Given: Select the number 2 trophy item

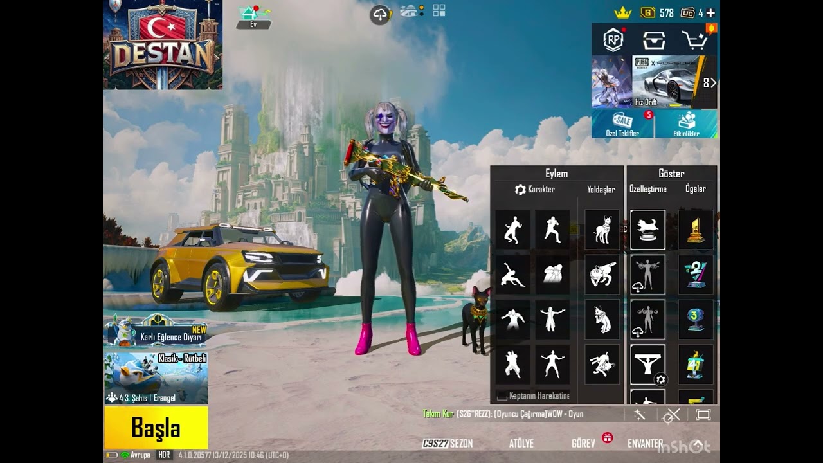Looking at the screenshot, I should (x=696, y=275).
